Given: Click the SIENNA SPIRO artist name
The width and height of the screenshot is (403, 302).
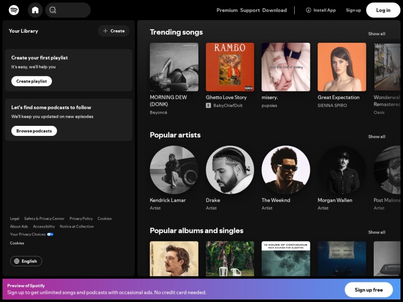Looking at the screenshot, I should pyautogui.click(x=332, y=106).
